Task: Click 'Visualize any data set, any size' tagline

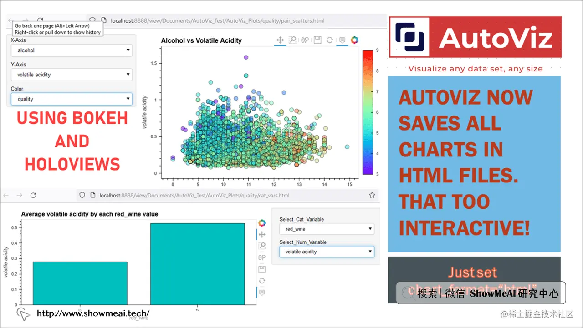Action: [x=476, y=69]
